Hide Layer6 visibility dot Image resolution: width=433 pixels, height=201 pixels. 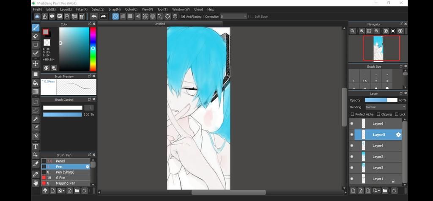pyautogui.click(x=352, y=124)
